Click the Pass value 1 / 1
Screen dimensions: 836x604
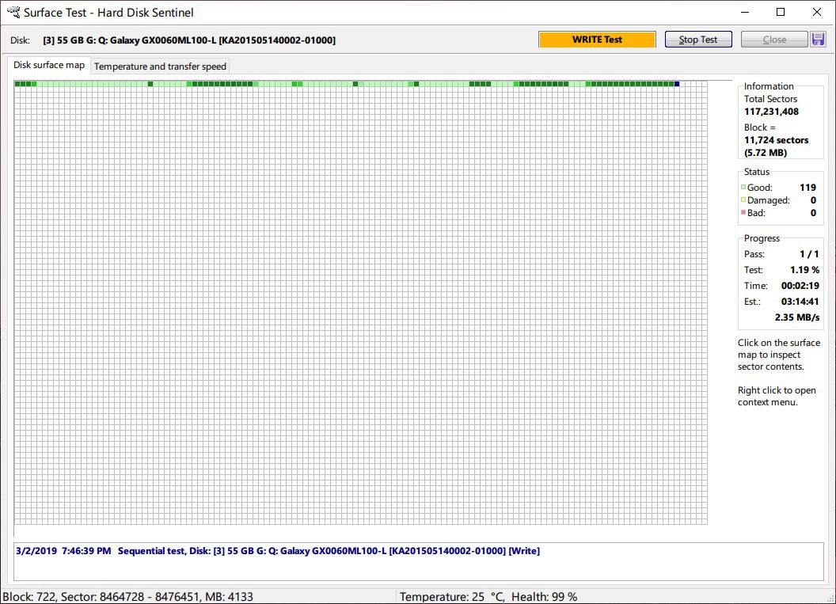pyautogui.click(x=809, y=254)
